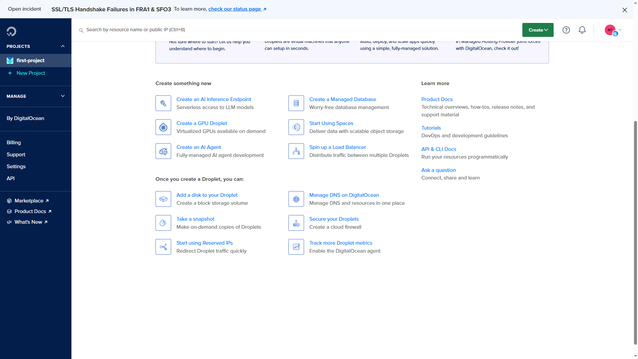This screenshot has width=638, height=359.
Task: Click the Droplet metrics chart icon
Action: click(x=296, y=247)
